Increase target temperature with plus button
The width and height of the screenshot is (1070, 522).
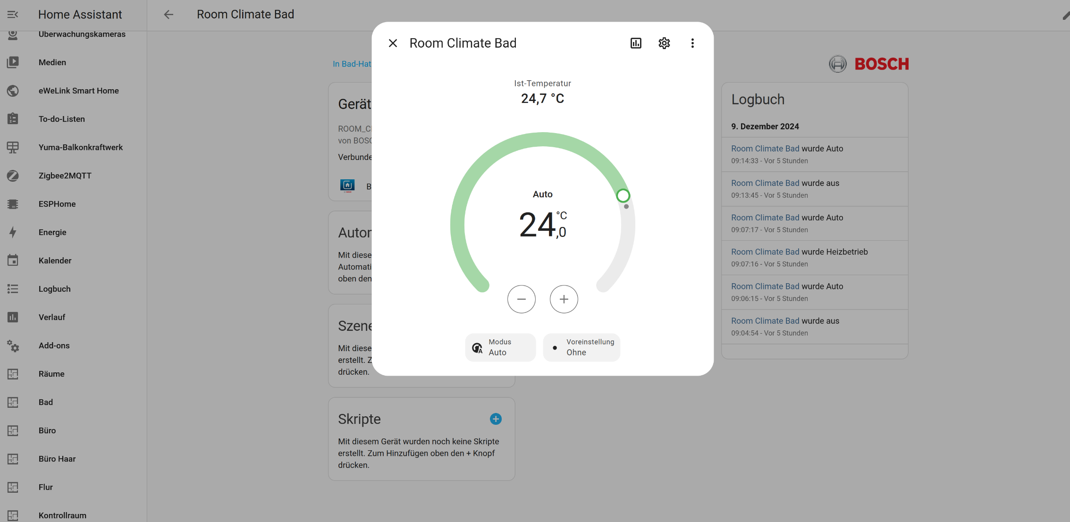click(x=564, y=299)
